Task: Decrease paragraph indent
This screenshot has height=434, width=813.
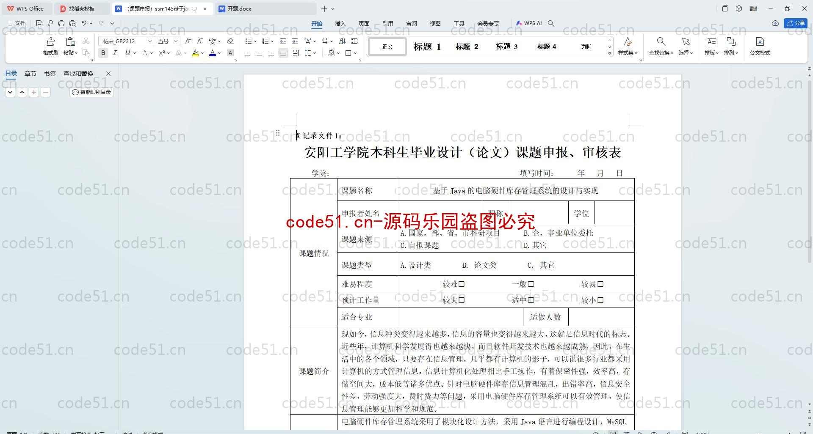Action: pos(283,41)
